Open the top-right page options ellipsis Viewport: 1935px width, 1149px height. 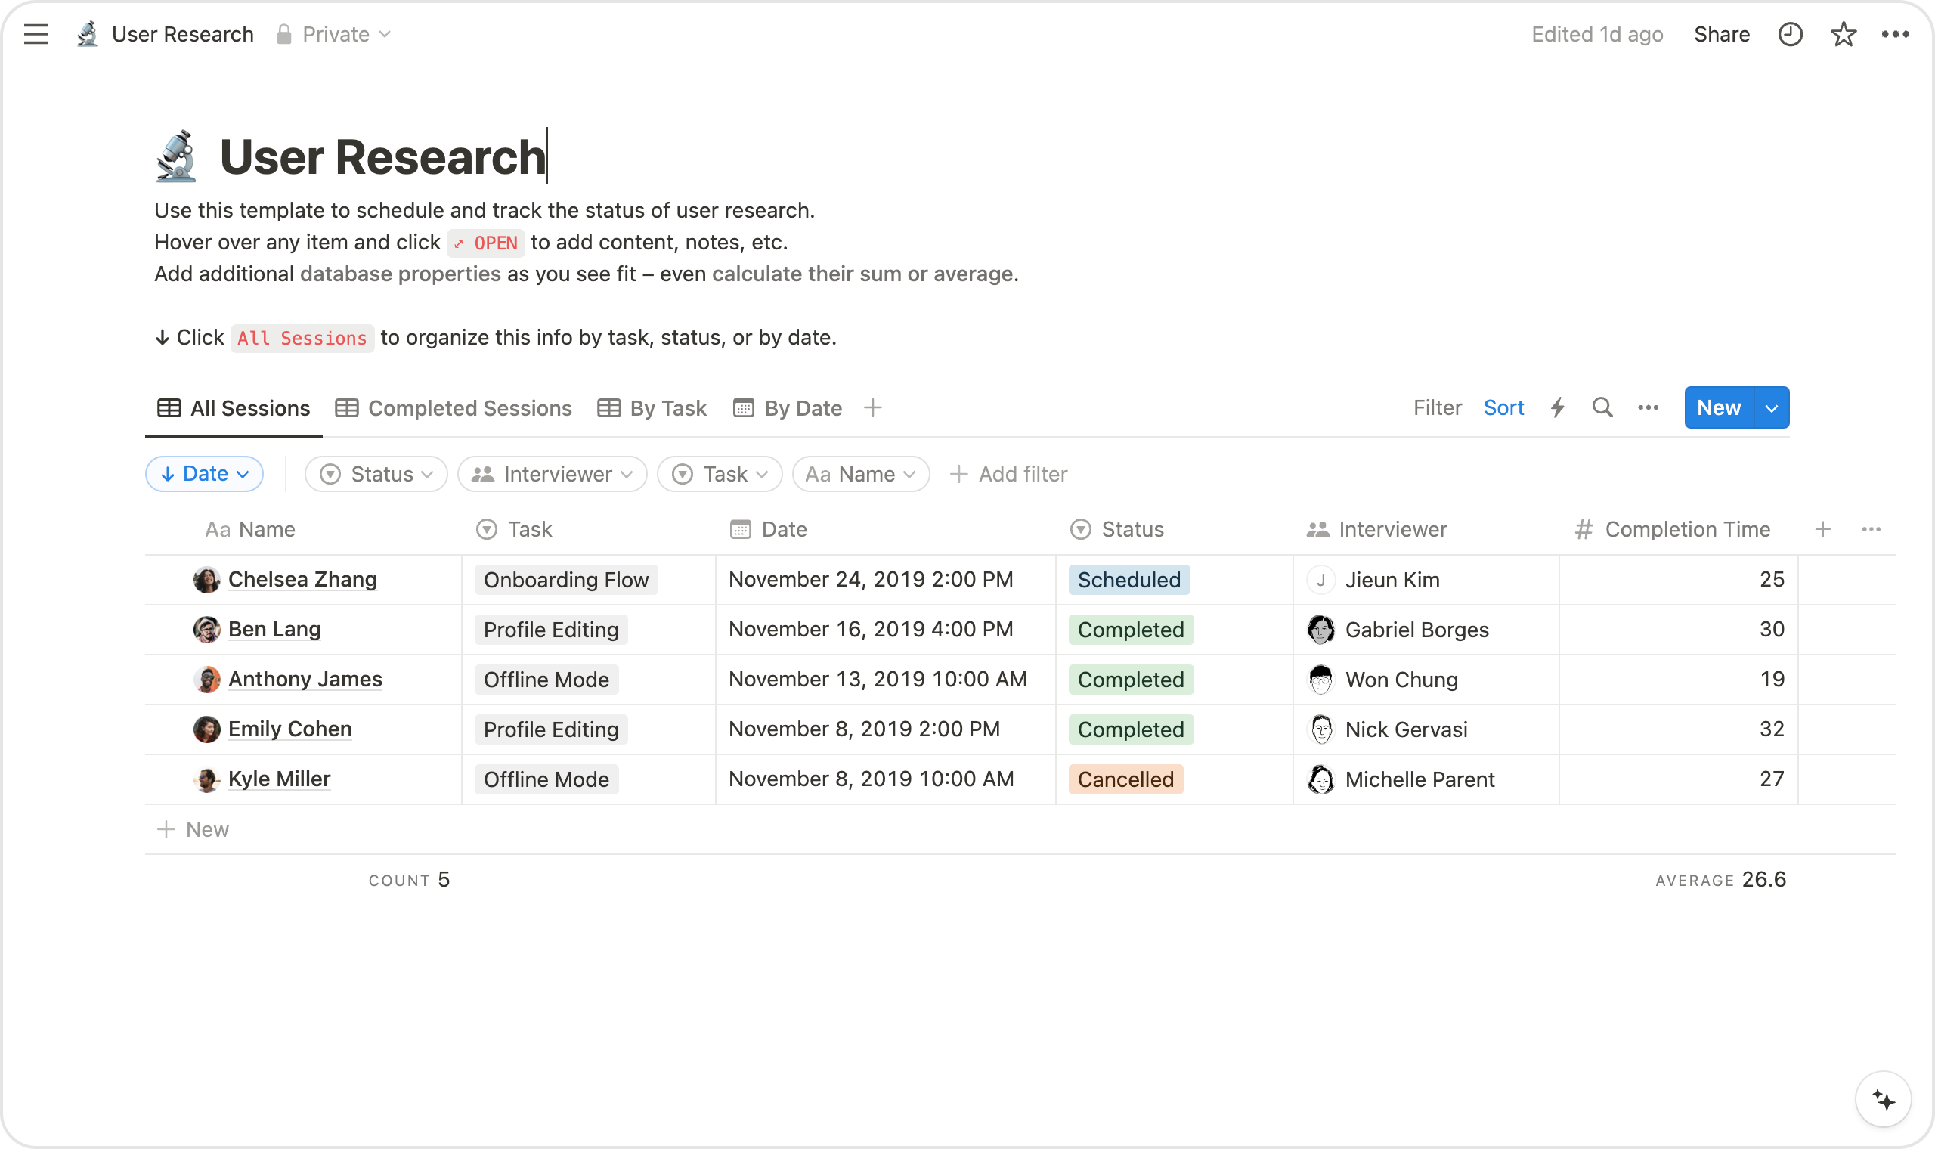coord(1895,34)
